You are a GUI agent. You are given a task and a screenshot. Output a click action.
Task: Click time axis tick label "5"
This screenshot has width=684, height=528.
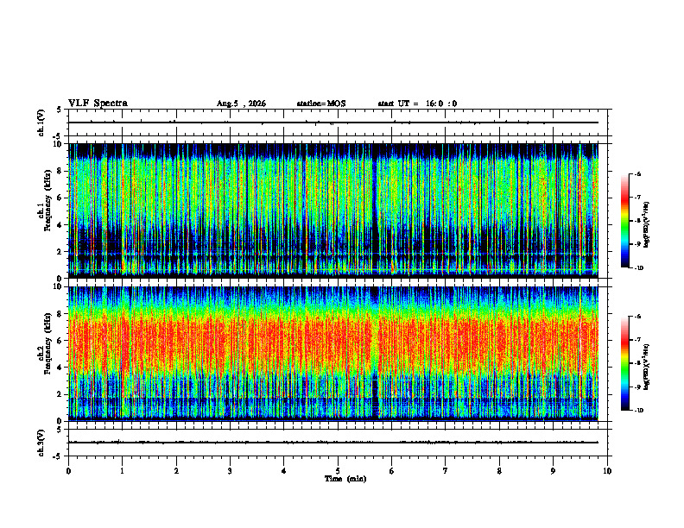(x=338, y=471)
